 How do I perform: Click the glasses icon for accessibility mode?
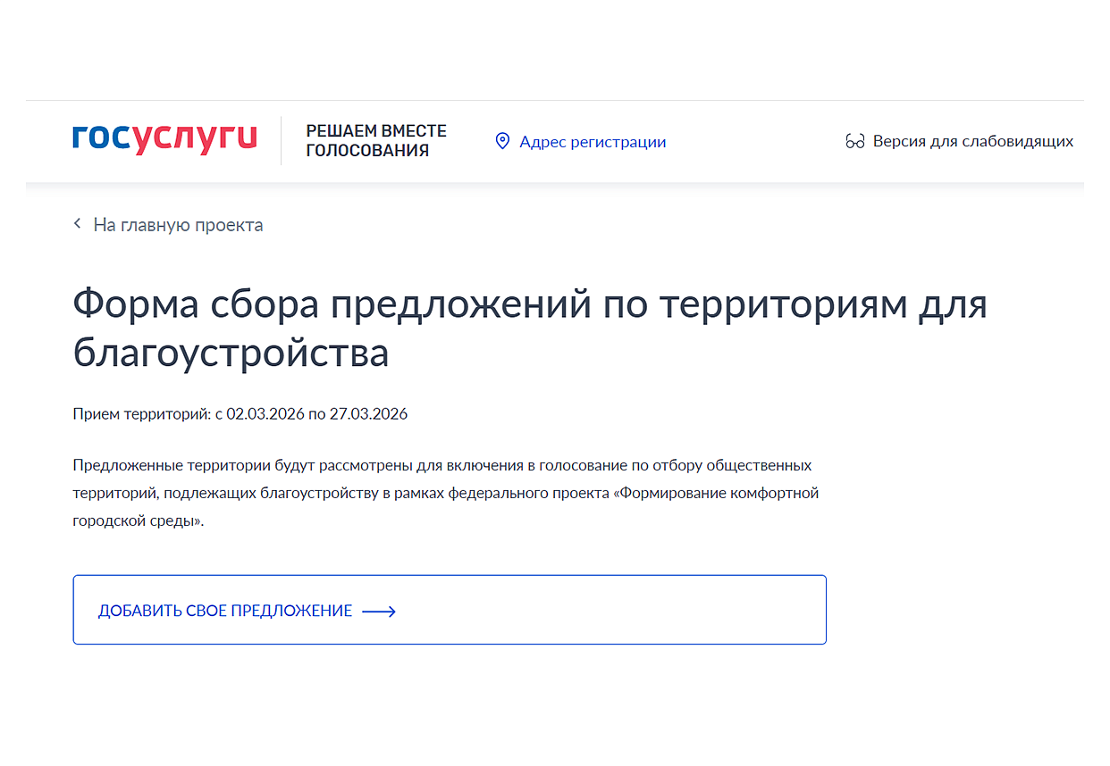coord(854,140)
